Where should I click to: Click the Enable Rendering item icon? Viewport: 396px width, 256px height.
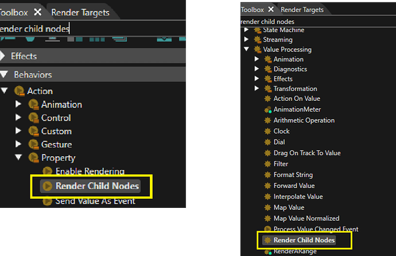click(x=47, y=171)
